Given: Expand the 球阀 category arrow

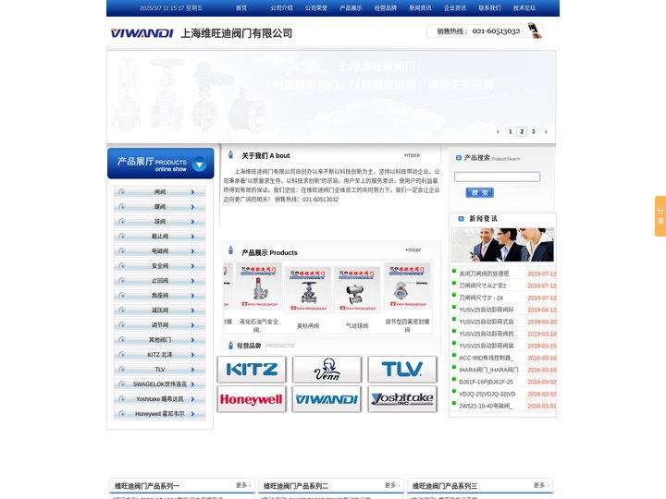Looking at the screenshot, I should (x=192, y=222).
